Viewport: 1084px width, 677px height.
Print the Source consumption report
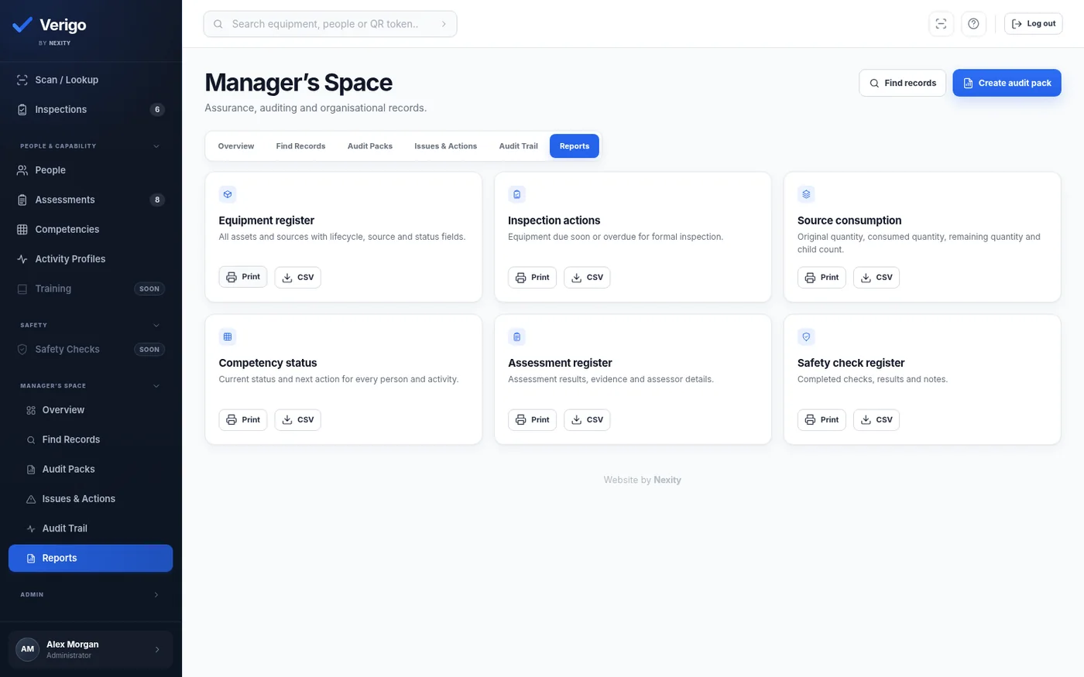[822, 278]
